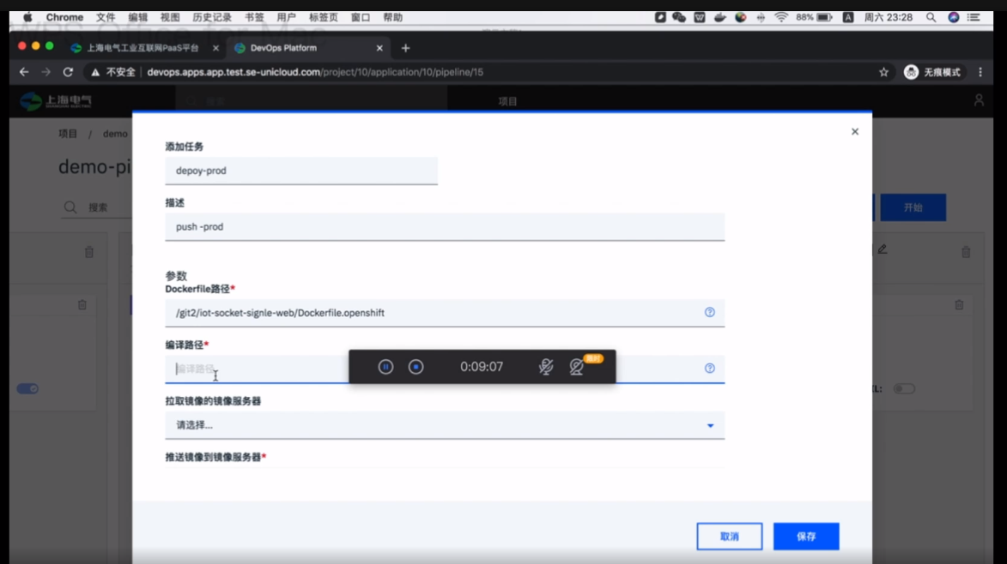Click the pencil edit icon on right

(x=883, y=249)
